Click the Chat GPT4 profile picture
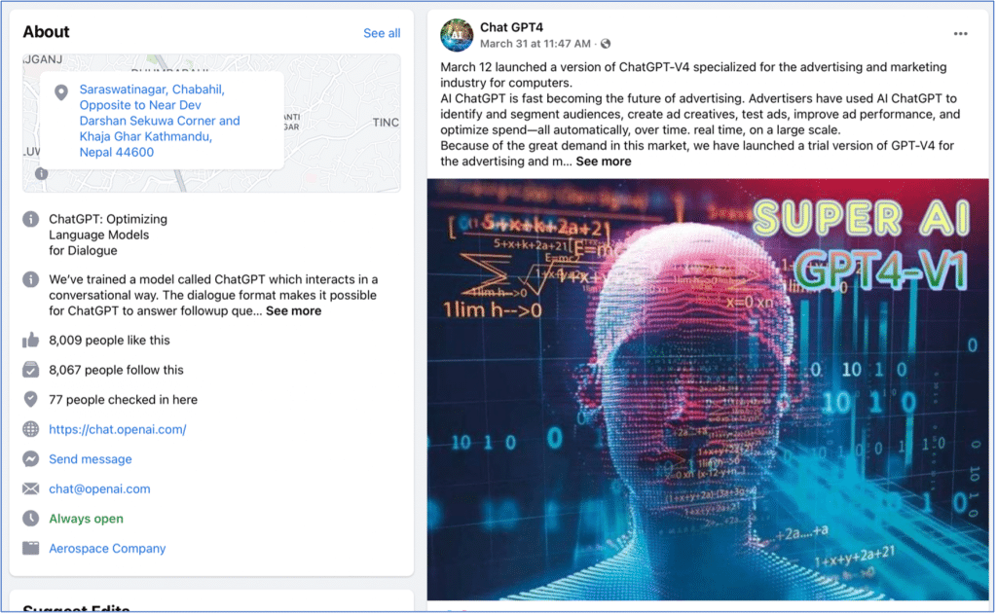This screenshot has width=997, height=614. tap(457, 35)
